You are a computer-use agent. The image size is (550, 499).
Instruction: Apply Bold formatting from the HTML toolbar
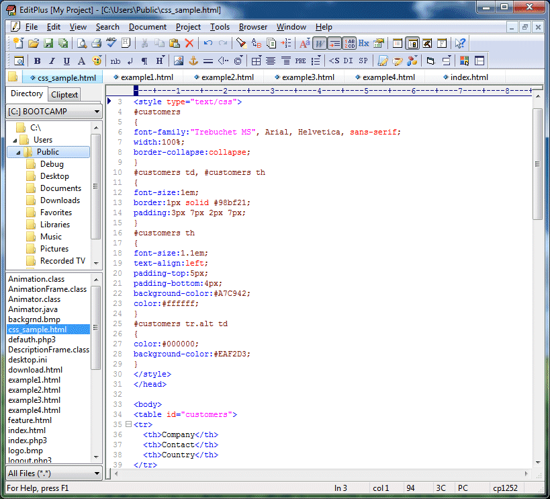tap(37, 61)
